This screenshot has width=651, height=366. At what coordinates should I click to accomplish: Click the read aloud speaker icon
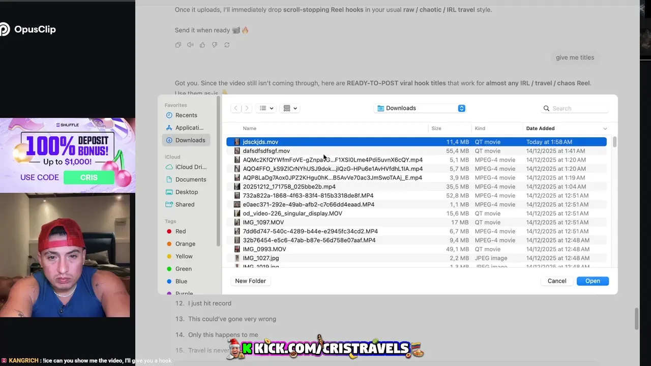[190, 45]
